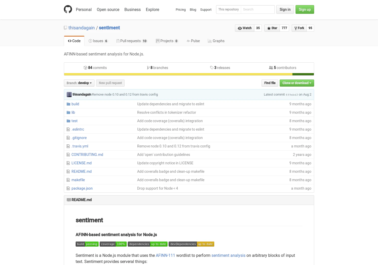
Task: Click the file icon next to LICENSE.md
Action: pos(68,163)
